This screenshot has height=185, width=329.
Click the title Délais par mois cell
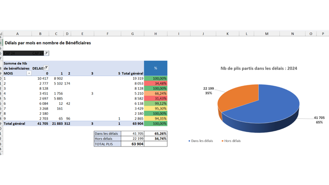pos(48,43)
